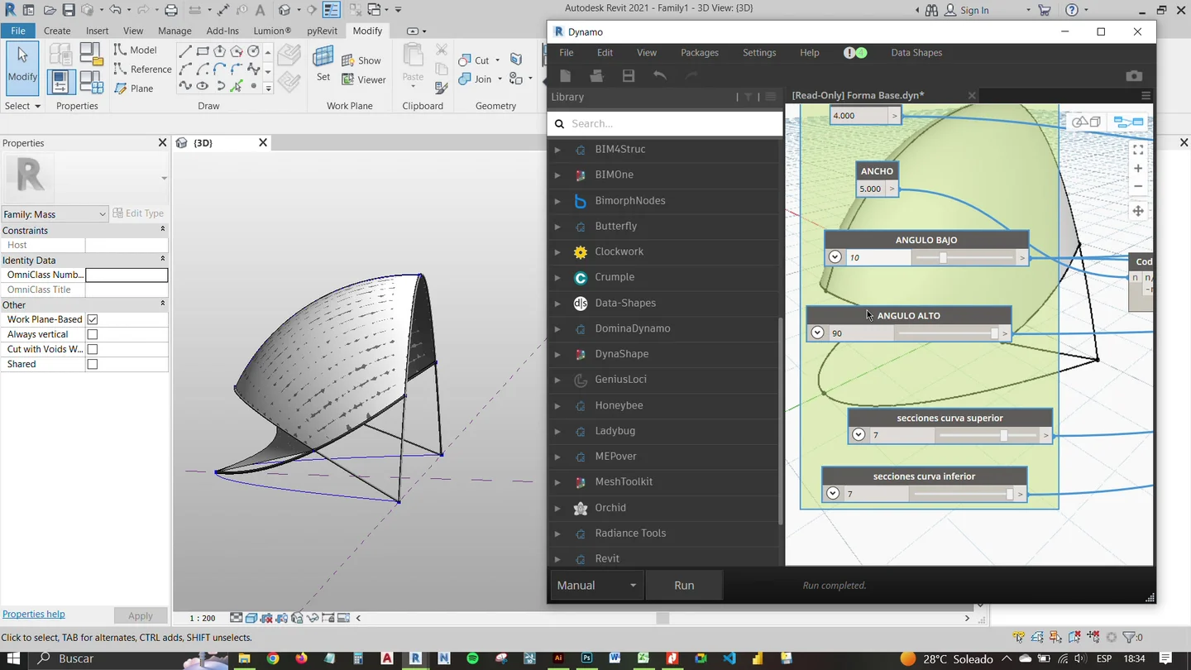The width and height of the screenshot is (1191, 670).
Task: Click the ANGULO ALTO slider handle
Action: 994,333
